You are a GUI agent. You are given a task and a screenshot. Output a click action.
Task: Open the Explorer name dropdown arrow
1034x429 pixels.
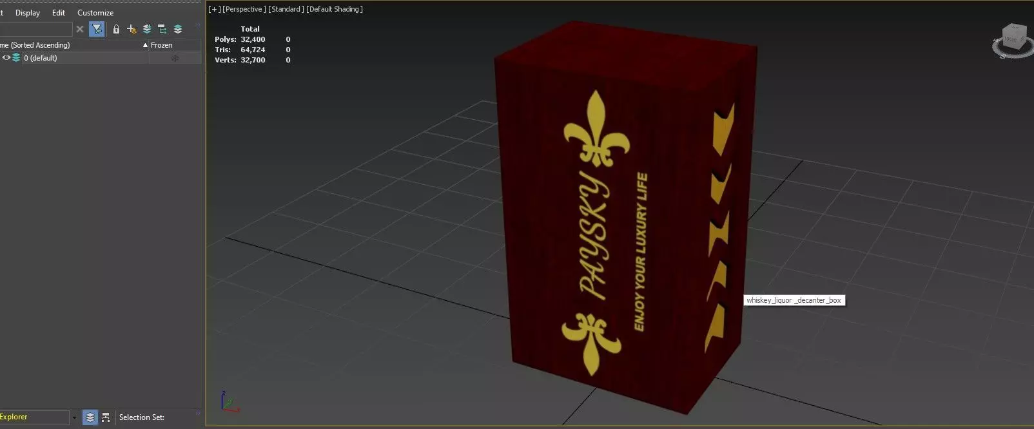[74, 417]
